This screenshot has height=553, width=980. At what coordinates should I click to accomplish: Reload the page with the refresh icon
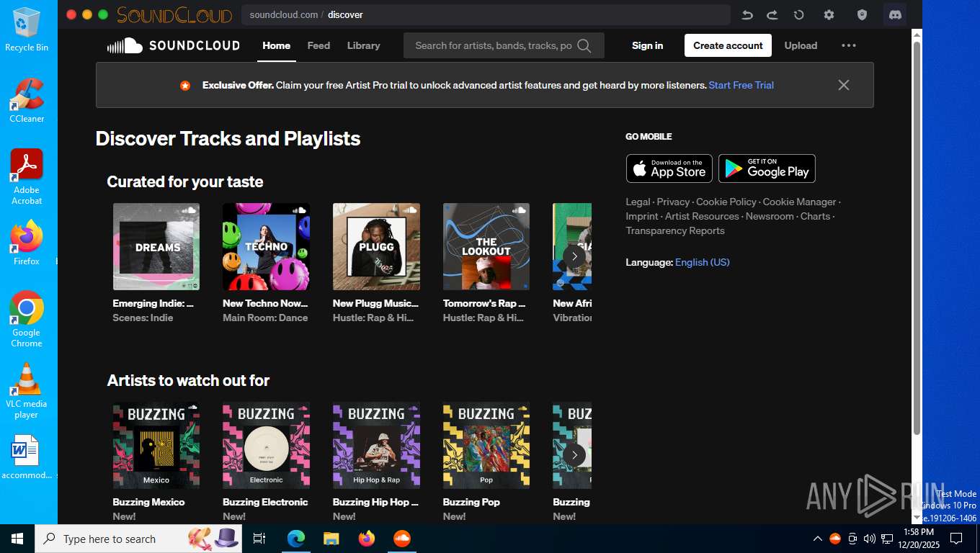tap(799, 14)
